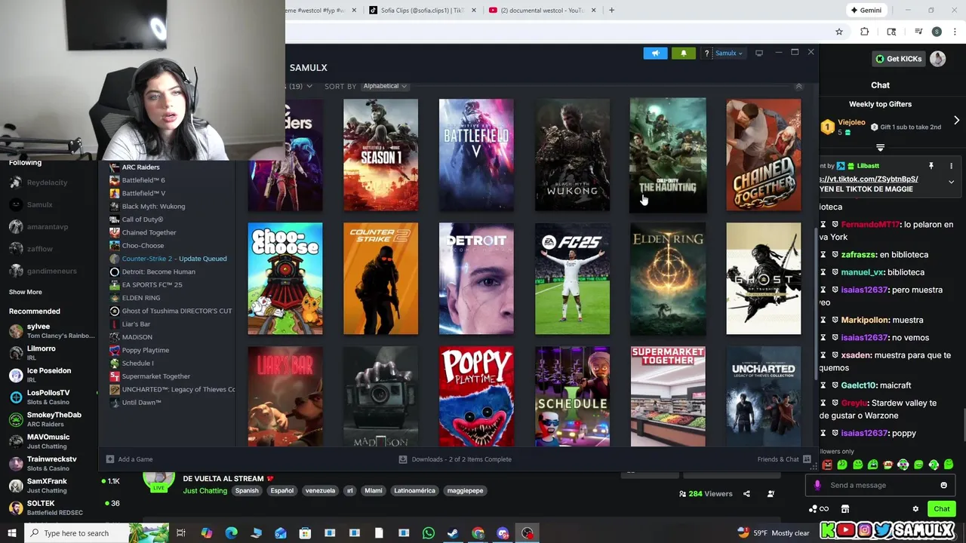Click the Add a Game plus icon
Image resolution: width=966 pixels, height=543 pixels.
[110, 459]
